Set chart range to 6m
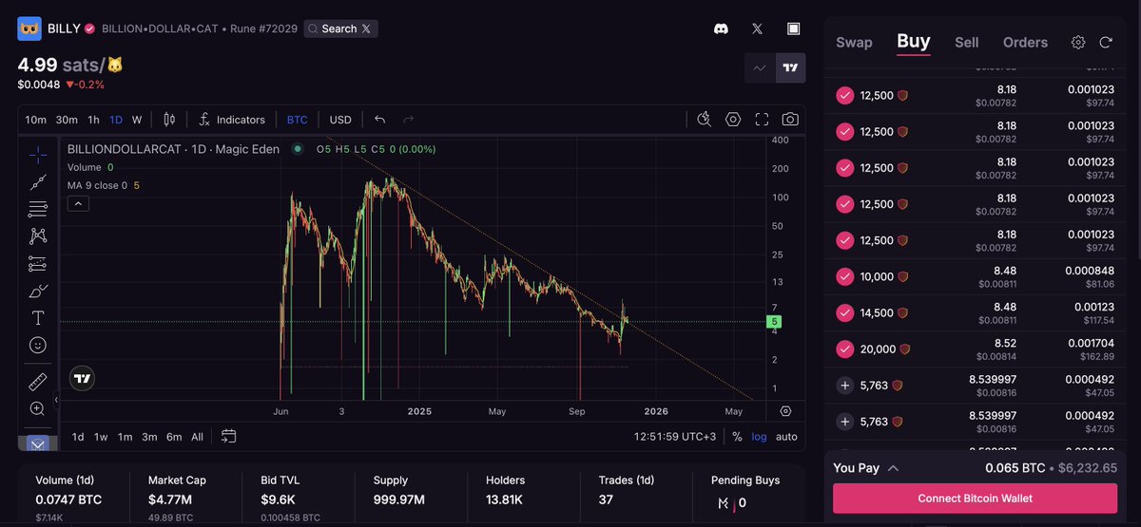This screenshot has height=527, width=1141. tap(174, 437)
